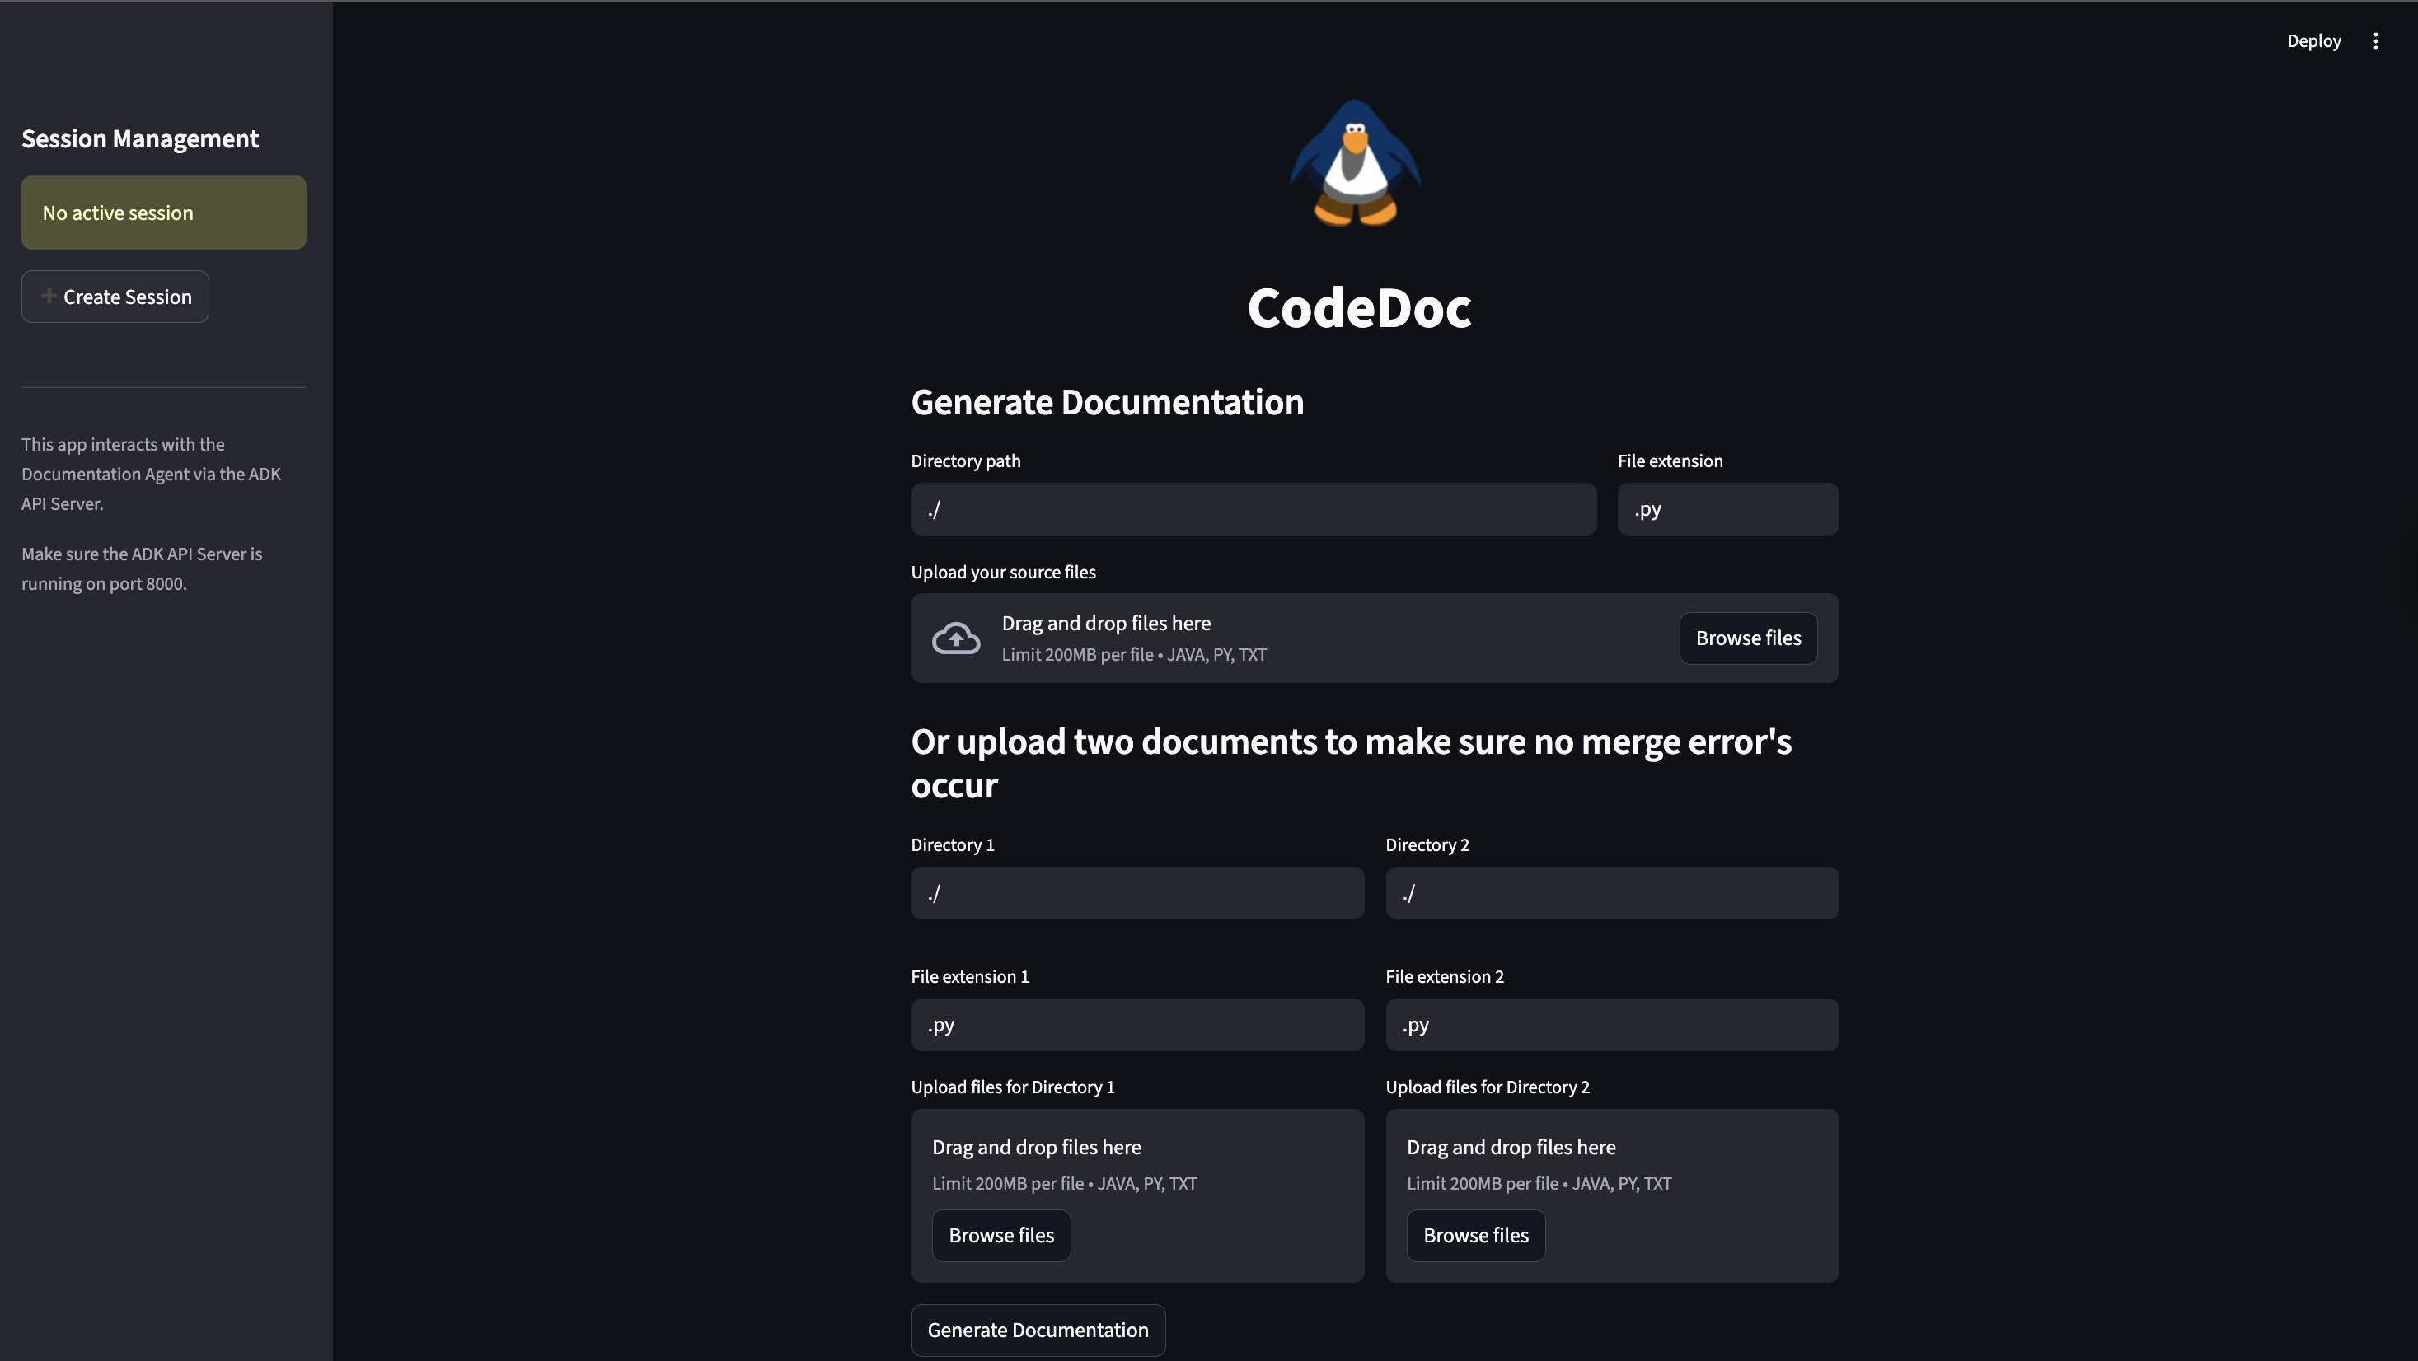Click Create Session button
The image size is (2418, 1361).
tap(115, 297)
